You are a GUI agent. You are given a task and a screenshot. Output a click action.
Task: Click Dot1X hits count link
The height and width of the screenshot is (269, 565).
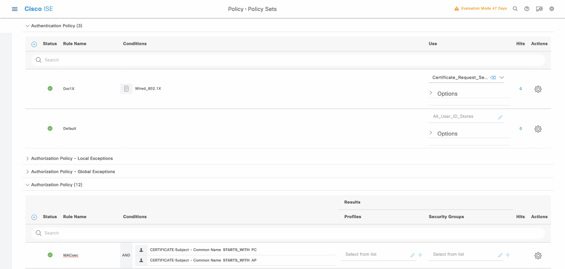point(520,89)
